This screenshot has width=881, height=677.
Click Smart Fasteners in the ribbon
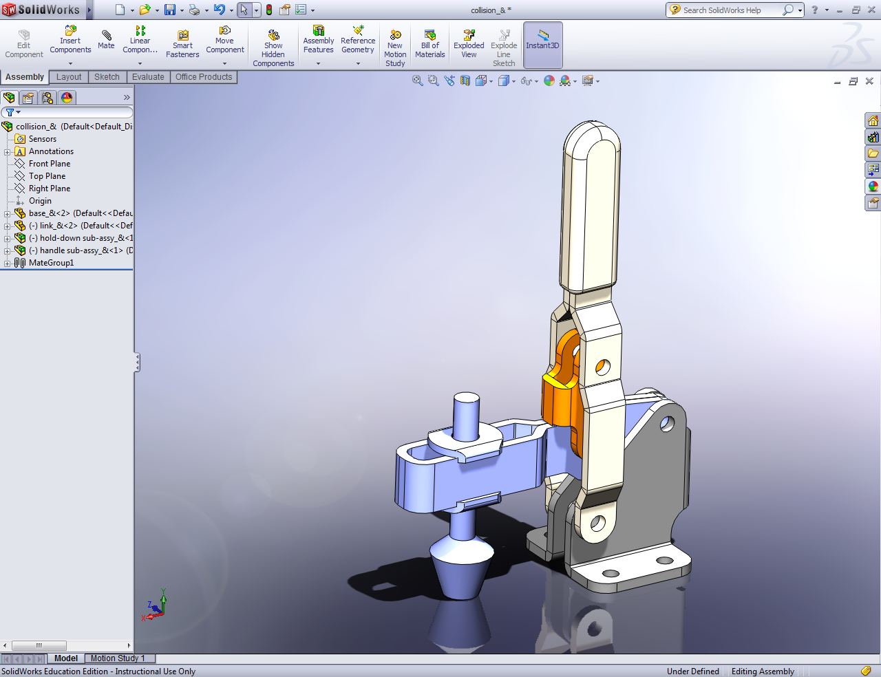tap(182, 43)
